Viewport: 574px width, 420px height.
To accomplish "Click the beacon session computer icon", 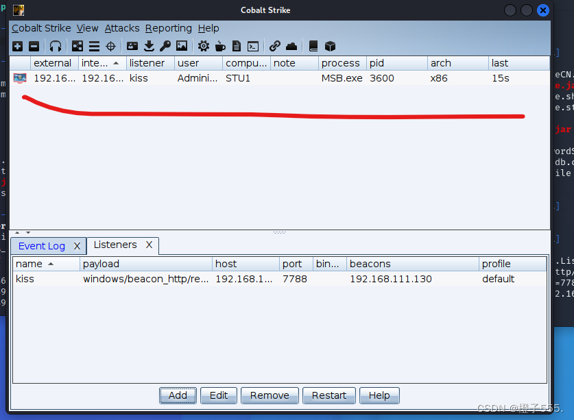I will (x=20, y=78).
